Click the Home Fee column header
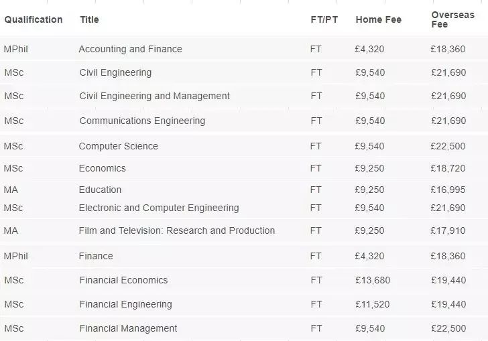 pyautogui.click(x=379, y=19)
